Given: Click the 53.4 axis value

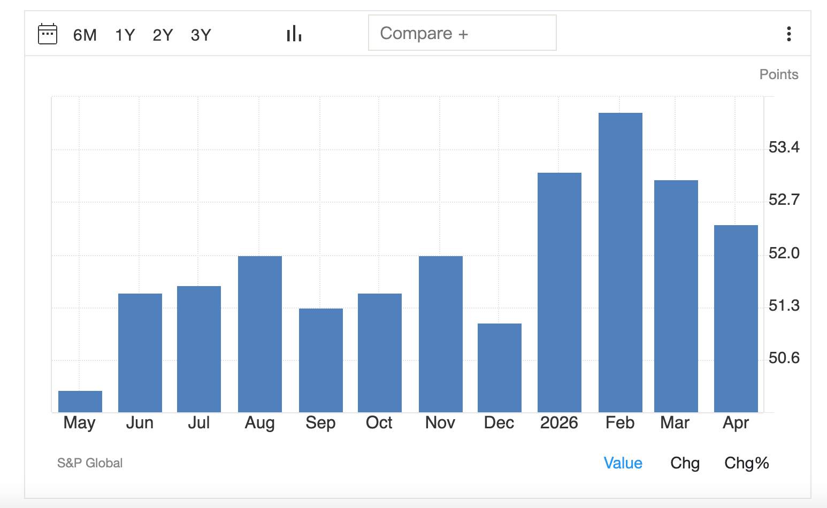Looking at the screenshot, I should tap(784, 147).
